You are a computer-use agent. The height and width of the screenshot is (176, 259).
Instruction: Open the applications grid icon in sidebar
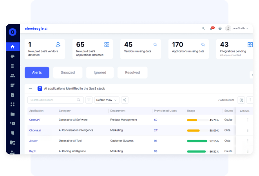coord(13,66)
